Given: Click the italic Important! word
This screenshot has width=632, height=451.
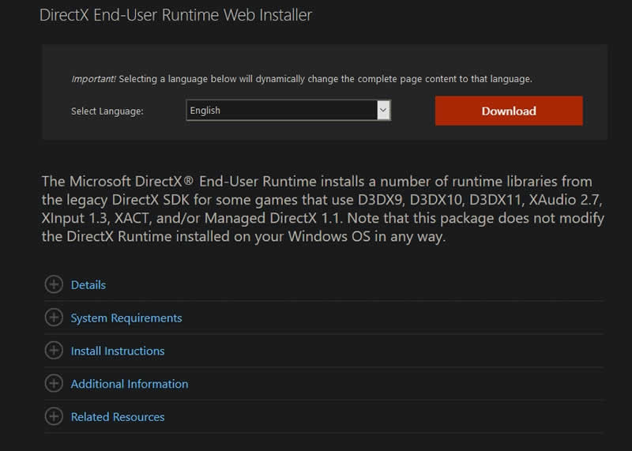Looking at the screenshot, I should tap(93, 79).
